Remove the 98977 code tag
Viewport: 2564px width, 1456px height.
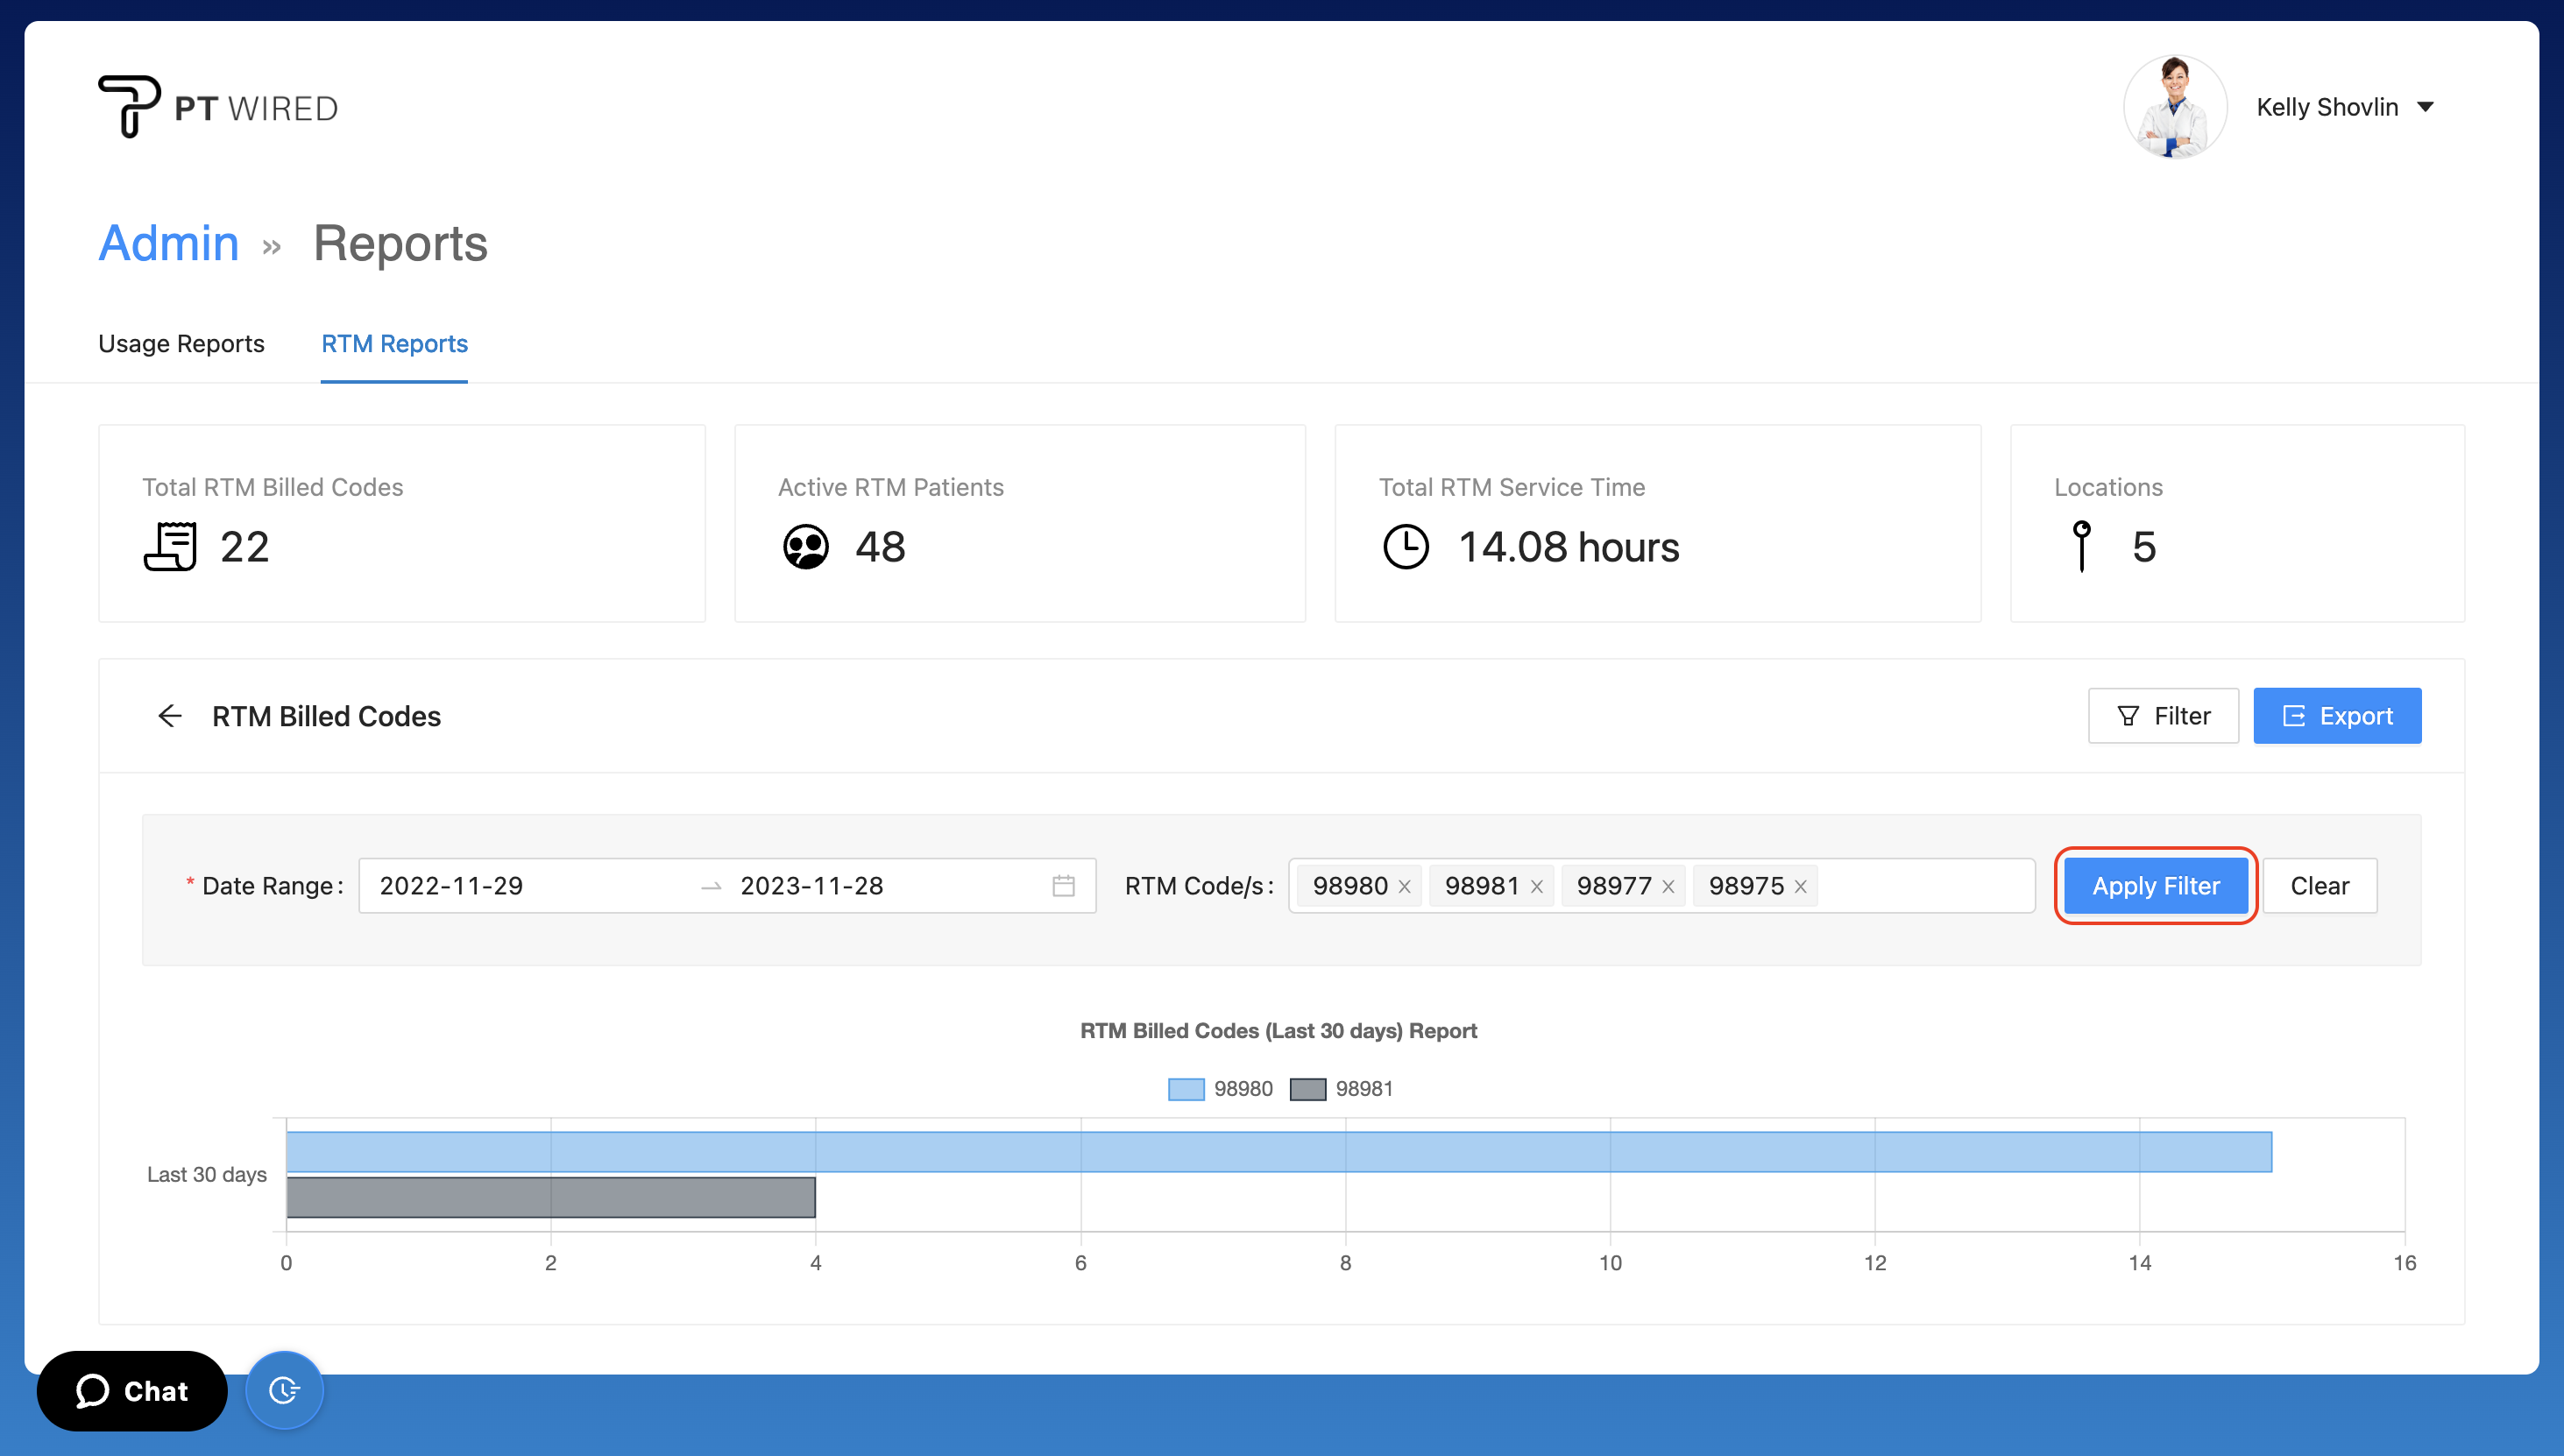pos(1668,887)
